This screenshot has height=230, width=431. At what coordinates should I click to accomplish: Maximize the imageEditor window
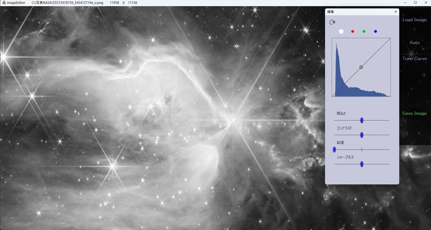[x=415, y=3]
